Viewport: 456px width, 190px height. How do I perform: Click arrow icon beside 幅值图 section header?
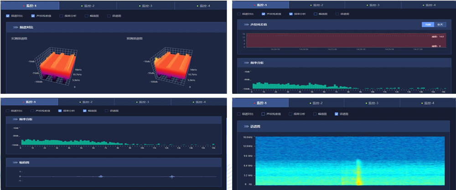click(15, 162)
